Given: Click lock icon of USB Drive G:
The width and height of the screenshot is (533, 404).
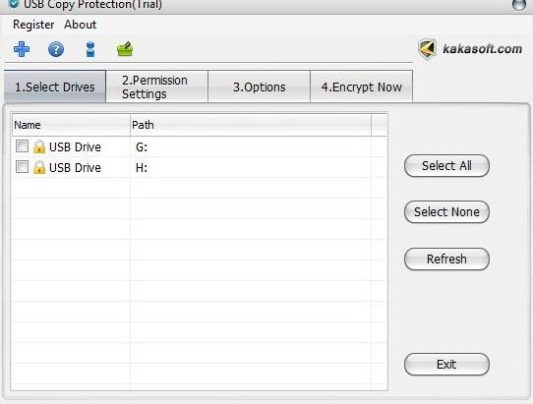Looking at the screenshot, I should click(x=39, y=146).
